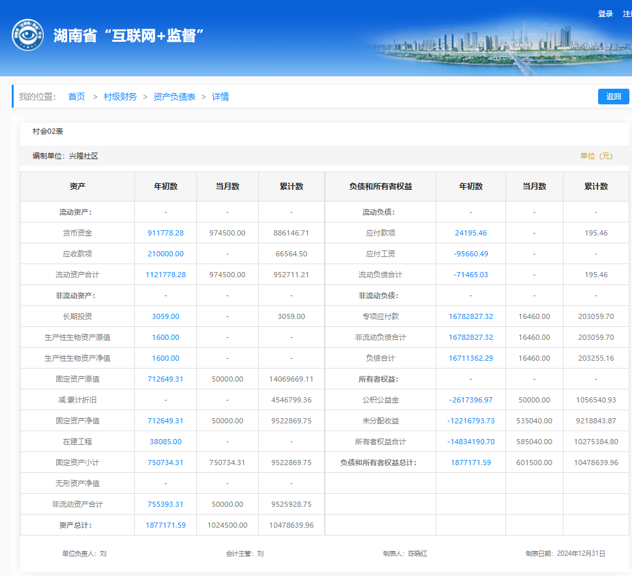The height and width of the screenshot is (576, 632).
Task: Click 负债合计 累计数 203255.16
Action: click(x=596, y=358)
